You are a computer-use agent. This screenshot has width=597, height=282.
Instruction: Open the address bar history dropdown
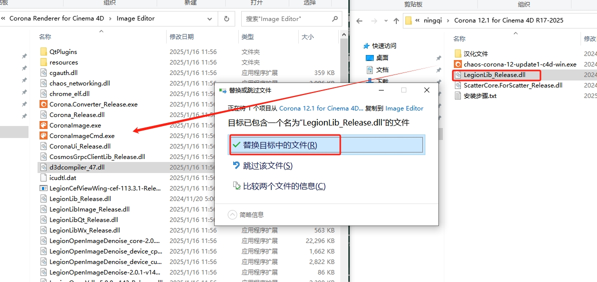[x=211, y=19]
